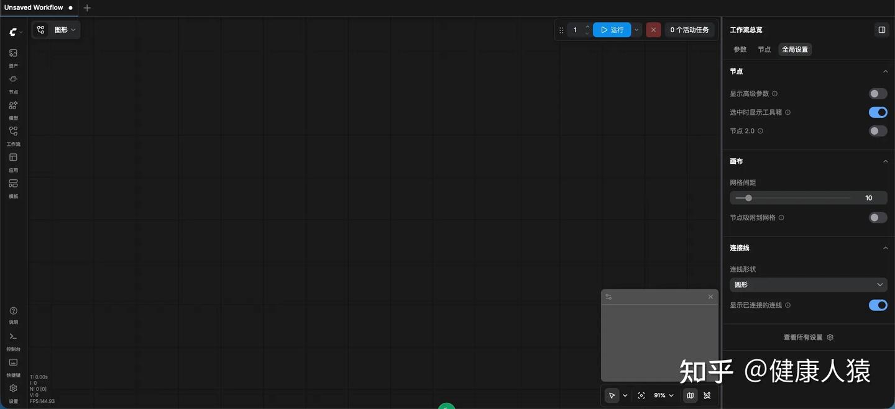Click the batch count field 1
895x409 pixels.
tap(575, 30)
